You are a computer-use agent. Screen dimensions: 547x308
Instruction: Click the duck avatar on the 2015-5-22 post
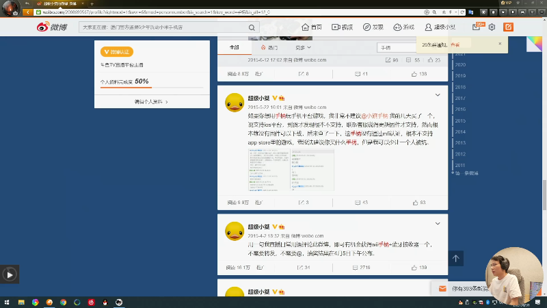pyautogui.click(x=235, y=103)
